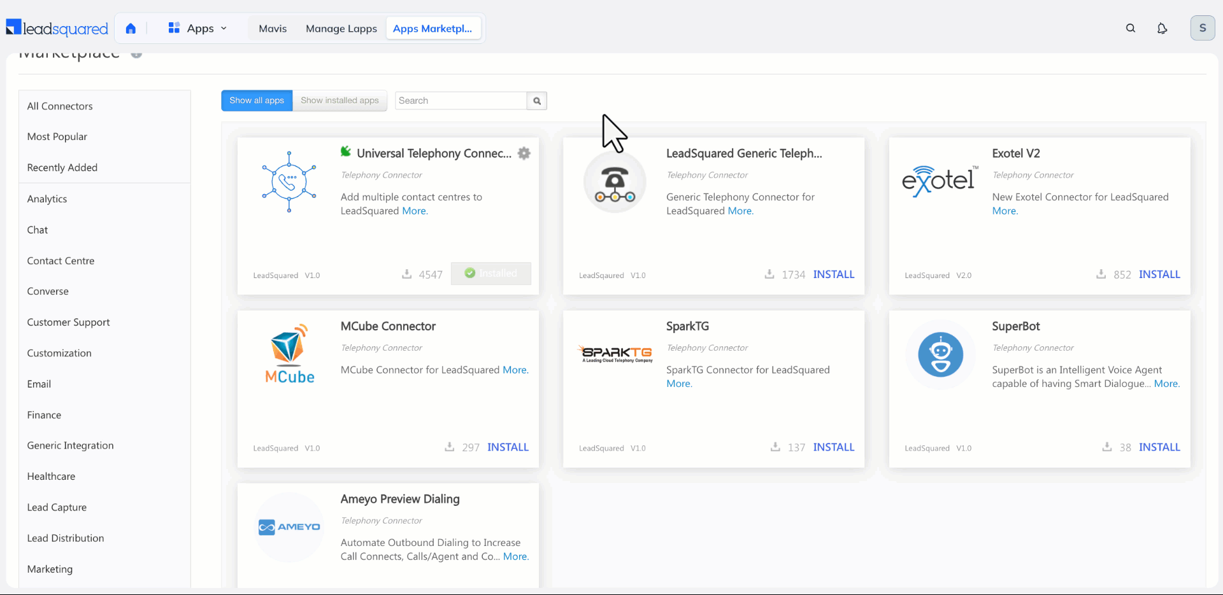Click the SuperBot title
The height and width of the screenshot is (595, 1223).
(x=1016, y=326)
